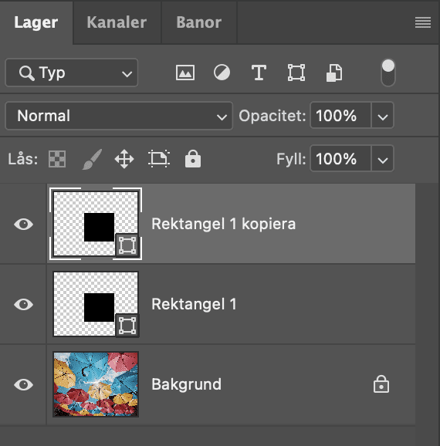Click the Opacitet value field

pyautogui.click(x=340, y=116)
